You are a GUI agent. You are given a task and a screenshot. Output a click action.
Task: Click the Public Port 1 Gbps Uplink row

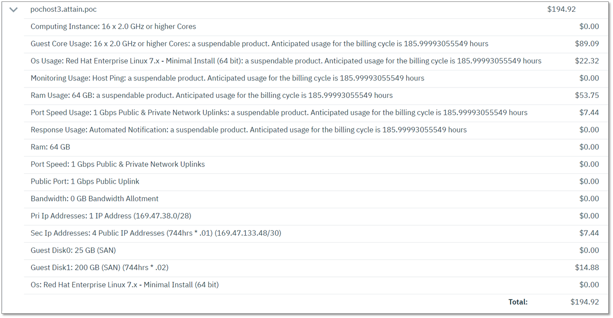click(x=85, y=182)
